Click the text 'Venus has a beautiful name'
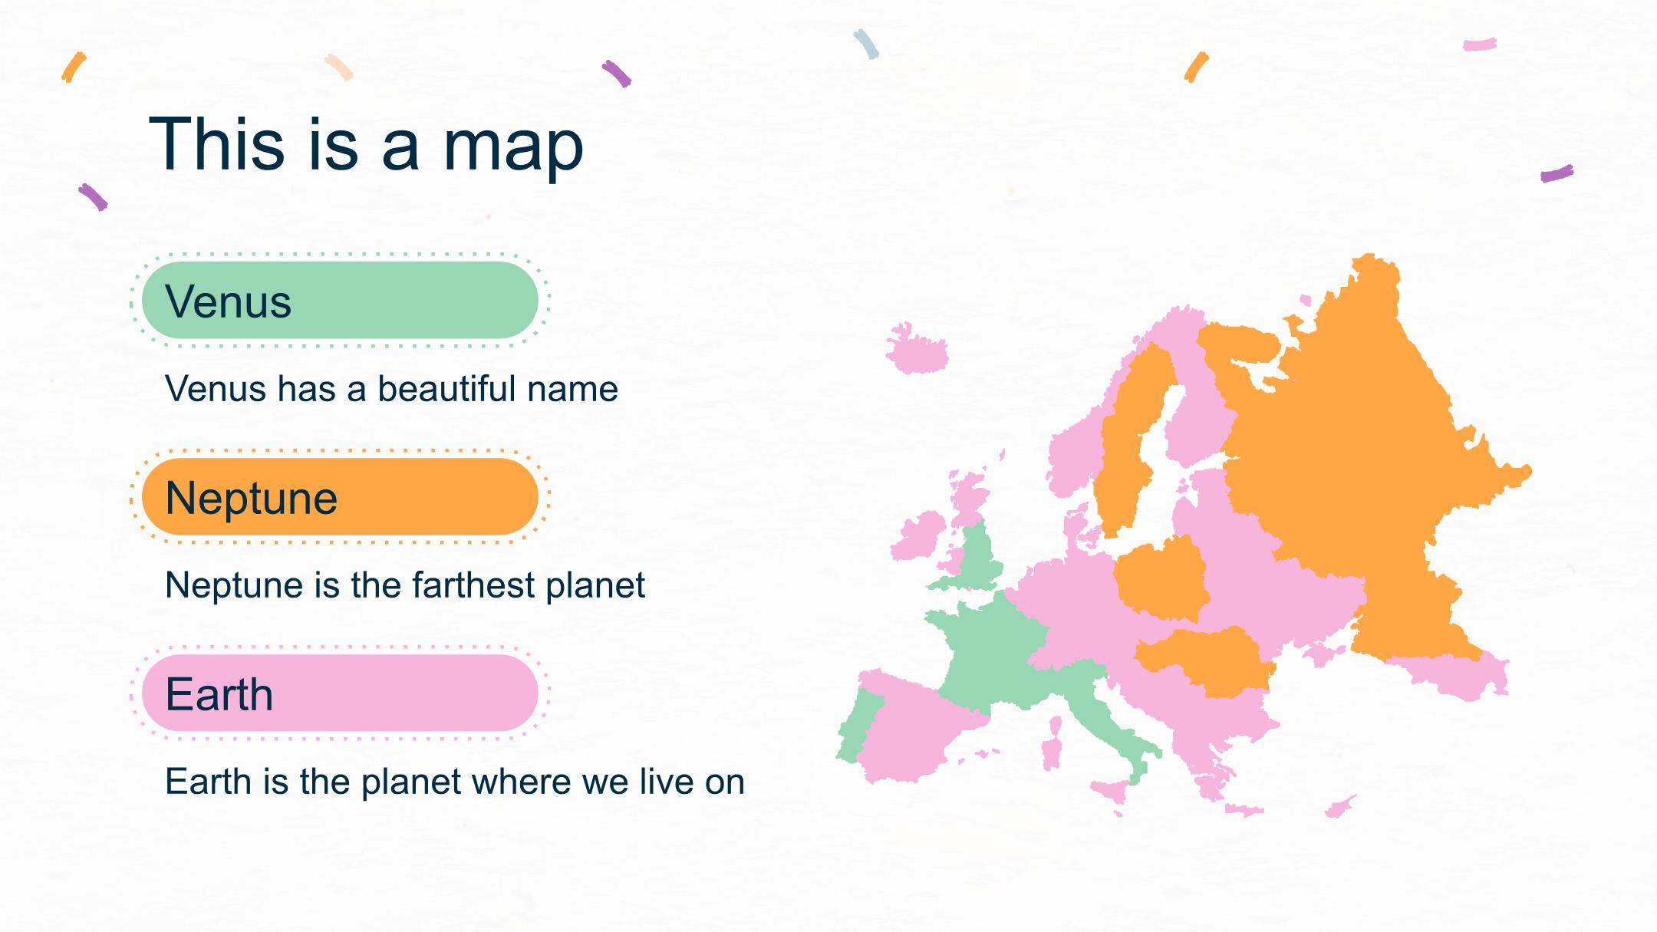The width and height of the screenshot is (1657, 932). (391, 389)
